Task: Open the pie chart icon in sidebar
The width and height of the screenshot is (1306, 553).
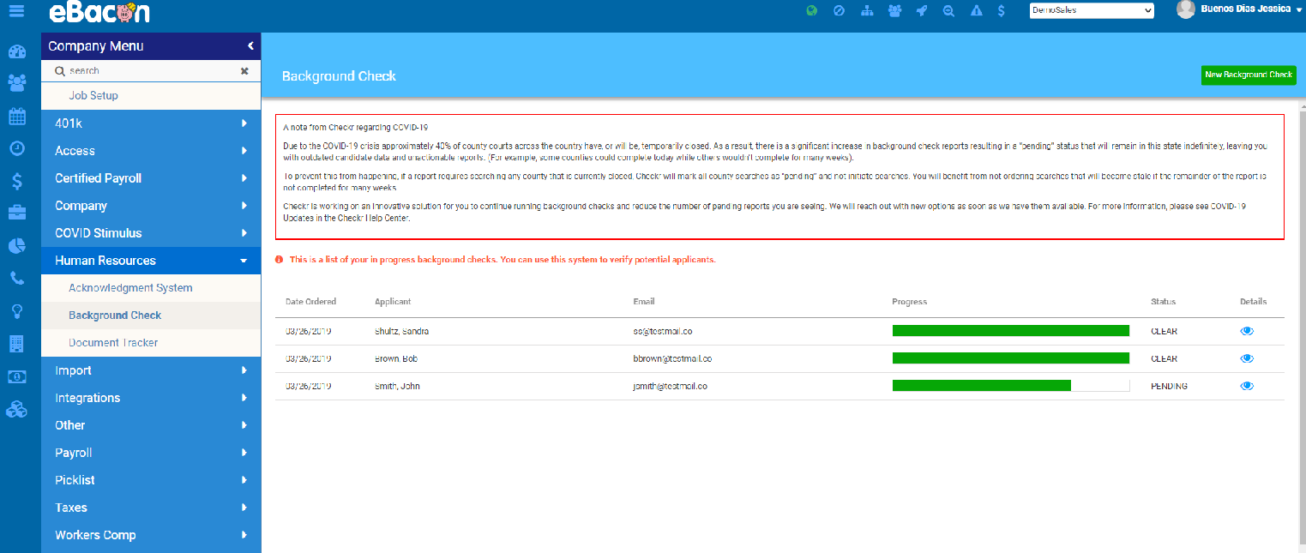Action: tap(16, 246)
